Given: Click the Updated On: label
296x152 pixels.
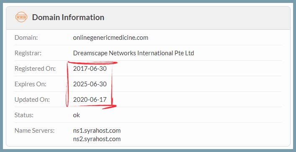Looking at the screenshot, I should coord(32,100).
